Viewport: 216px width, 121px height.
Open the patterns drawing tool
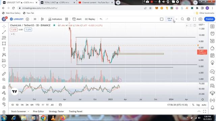[4, 55]
